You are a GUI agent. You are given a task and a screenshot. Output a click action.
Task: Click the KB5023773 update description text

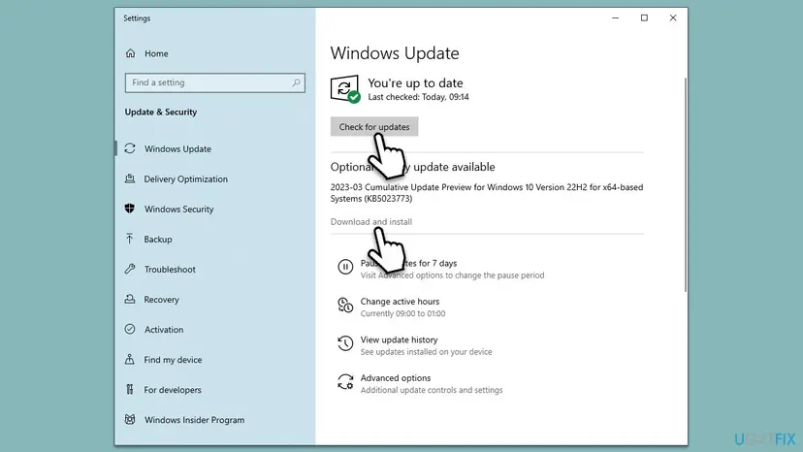click(487, 193)
